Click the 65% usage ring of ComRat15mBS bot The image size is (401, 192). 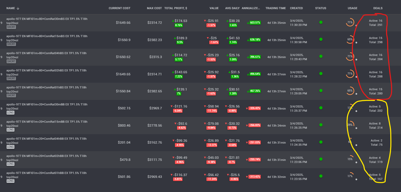350,39
